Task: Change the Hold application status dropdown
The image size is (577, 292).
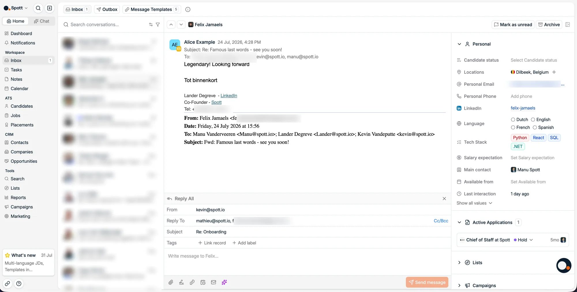Action: tap(523, 240)
